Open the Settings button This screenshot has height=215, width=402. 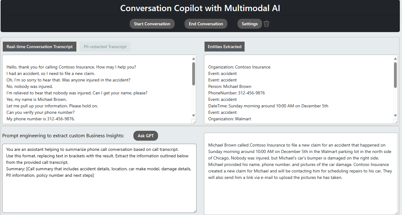(x=250, y=24)
